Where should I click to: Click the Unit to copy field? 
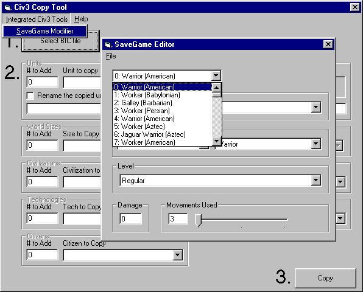82,82
